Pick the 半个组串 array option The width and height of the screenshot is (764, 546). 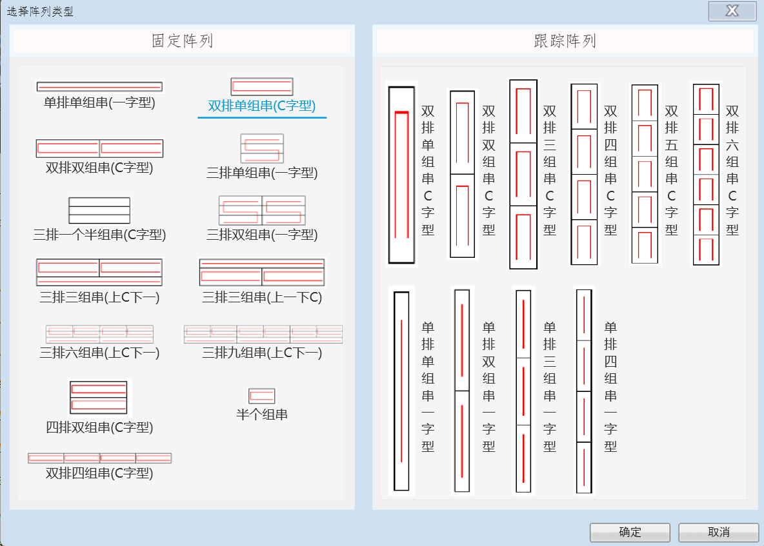click(262, 396)
